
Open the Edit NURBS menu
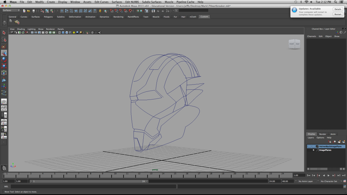132,2
